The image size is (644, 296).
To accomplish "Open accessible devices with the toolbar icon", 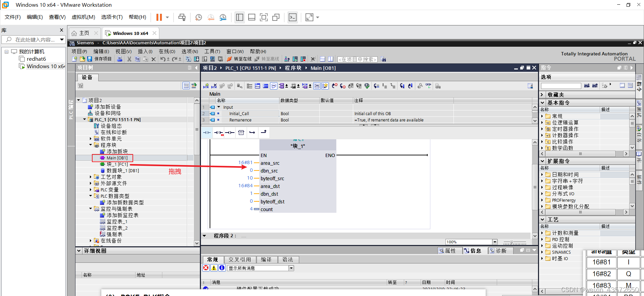I will coord(287,59).
